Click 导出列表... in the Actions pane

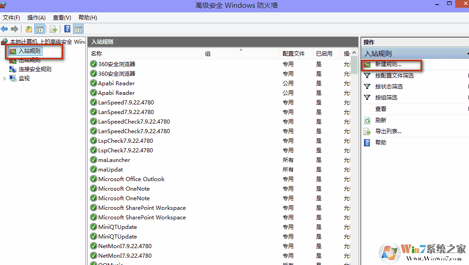pos(388,131)
